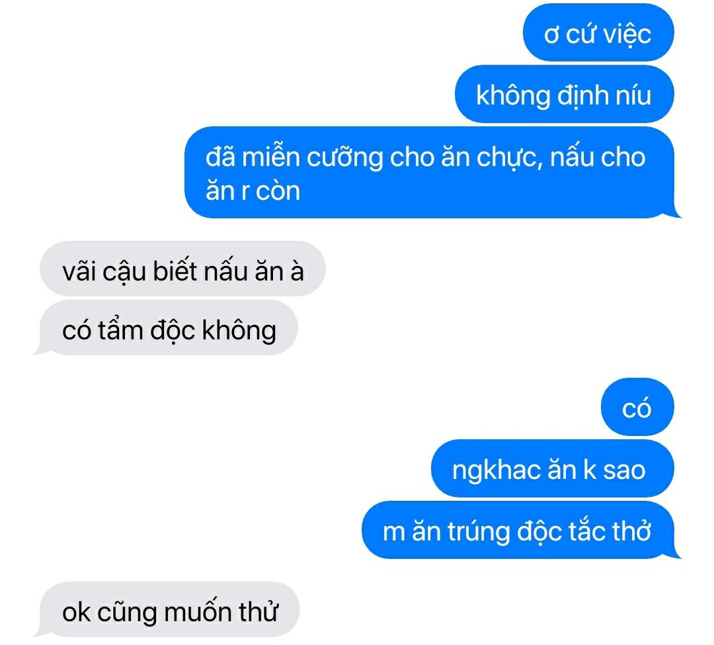
Task: Click the word 'miễn' in the long blue message
Action: click(271, 157)
